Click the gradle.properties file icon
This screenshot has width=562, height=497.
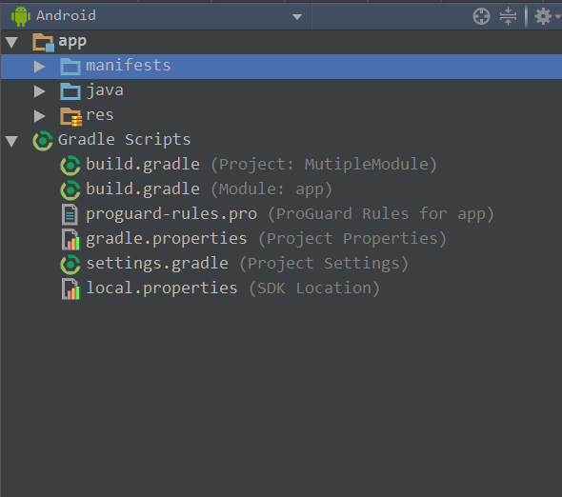pos(70,239)
